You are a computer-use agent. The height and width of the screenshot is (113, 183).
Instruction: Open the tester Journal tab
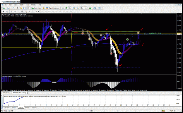34,107
